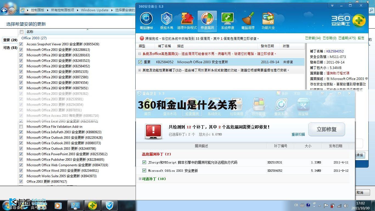Viewport: 375px width, 211px height.
Task: Open 清理外掛程式 plugin cleaner in 360
Action: coord(187,21)
